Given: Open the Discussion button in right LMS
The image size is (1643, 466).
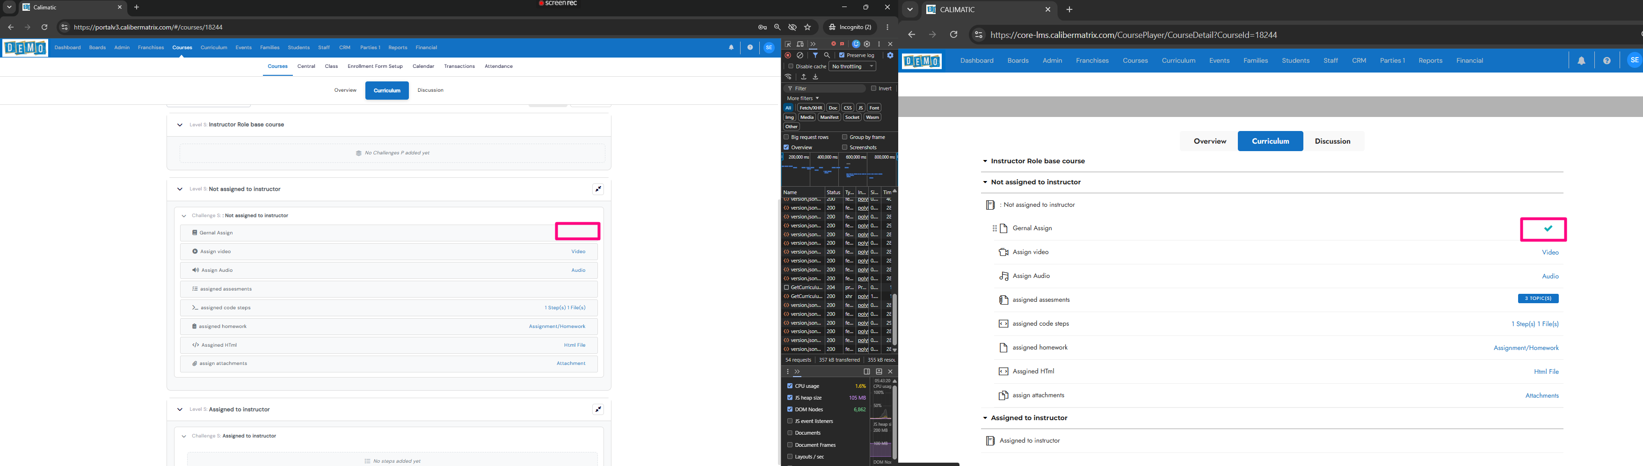Looking at the screenshot, I should click(x=1332, y=141).
